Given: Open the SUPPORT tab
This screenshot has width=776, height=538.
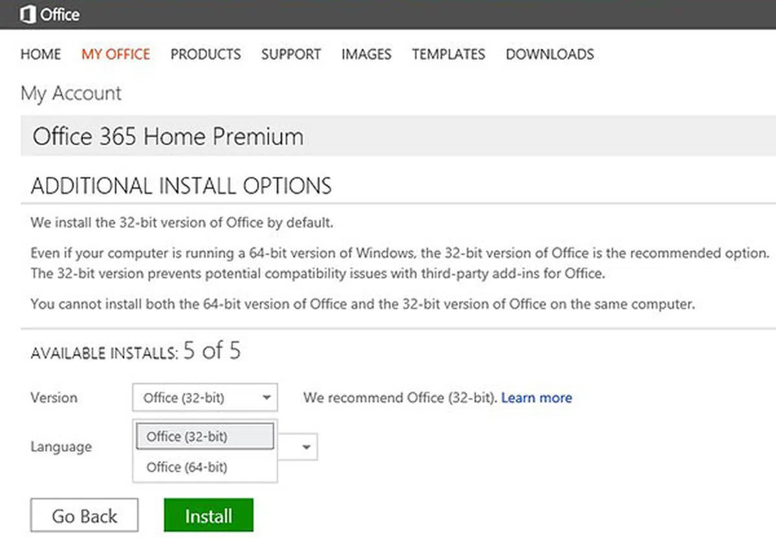Looking at the screenshot, I should 291,54.
